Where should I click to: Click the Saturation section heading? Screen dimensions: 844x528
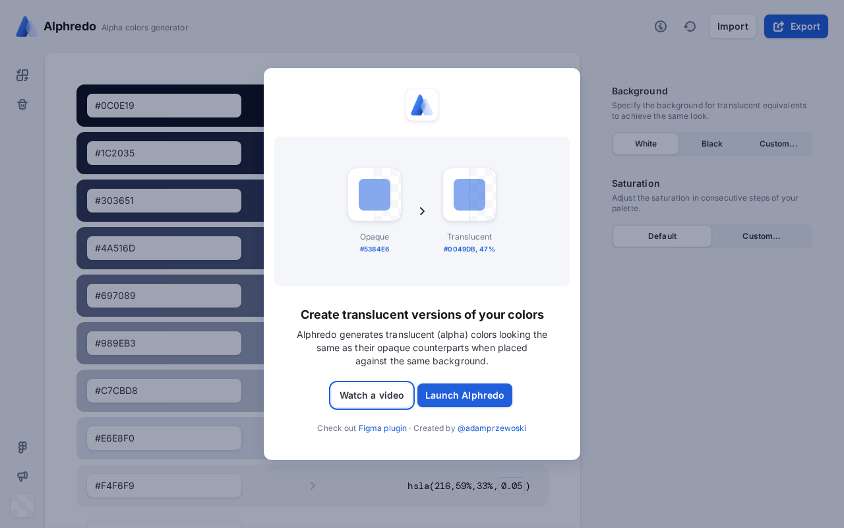click(636, 183)
